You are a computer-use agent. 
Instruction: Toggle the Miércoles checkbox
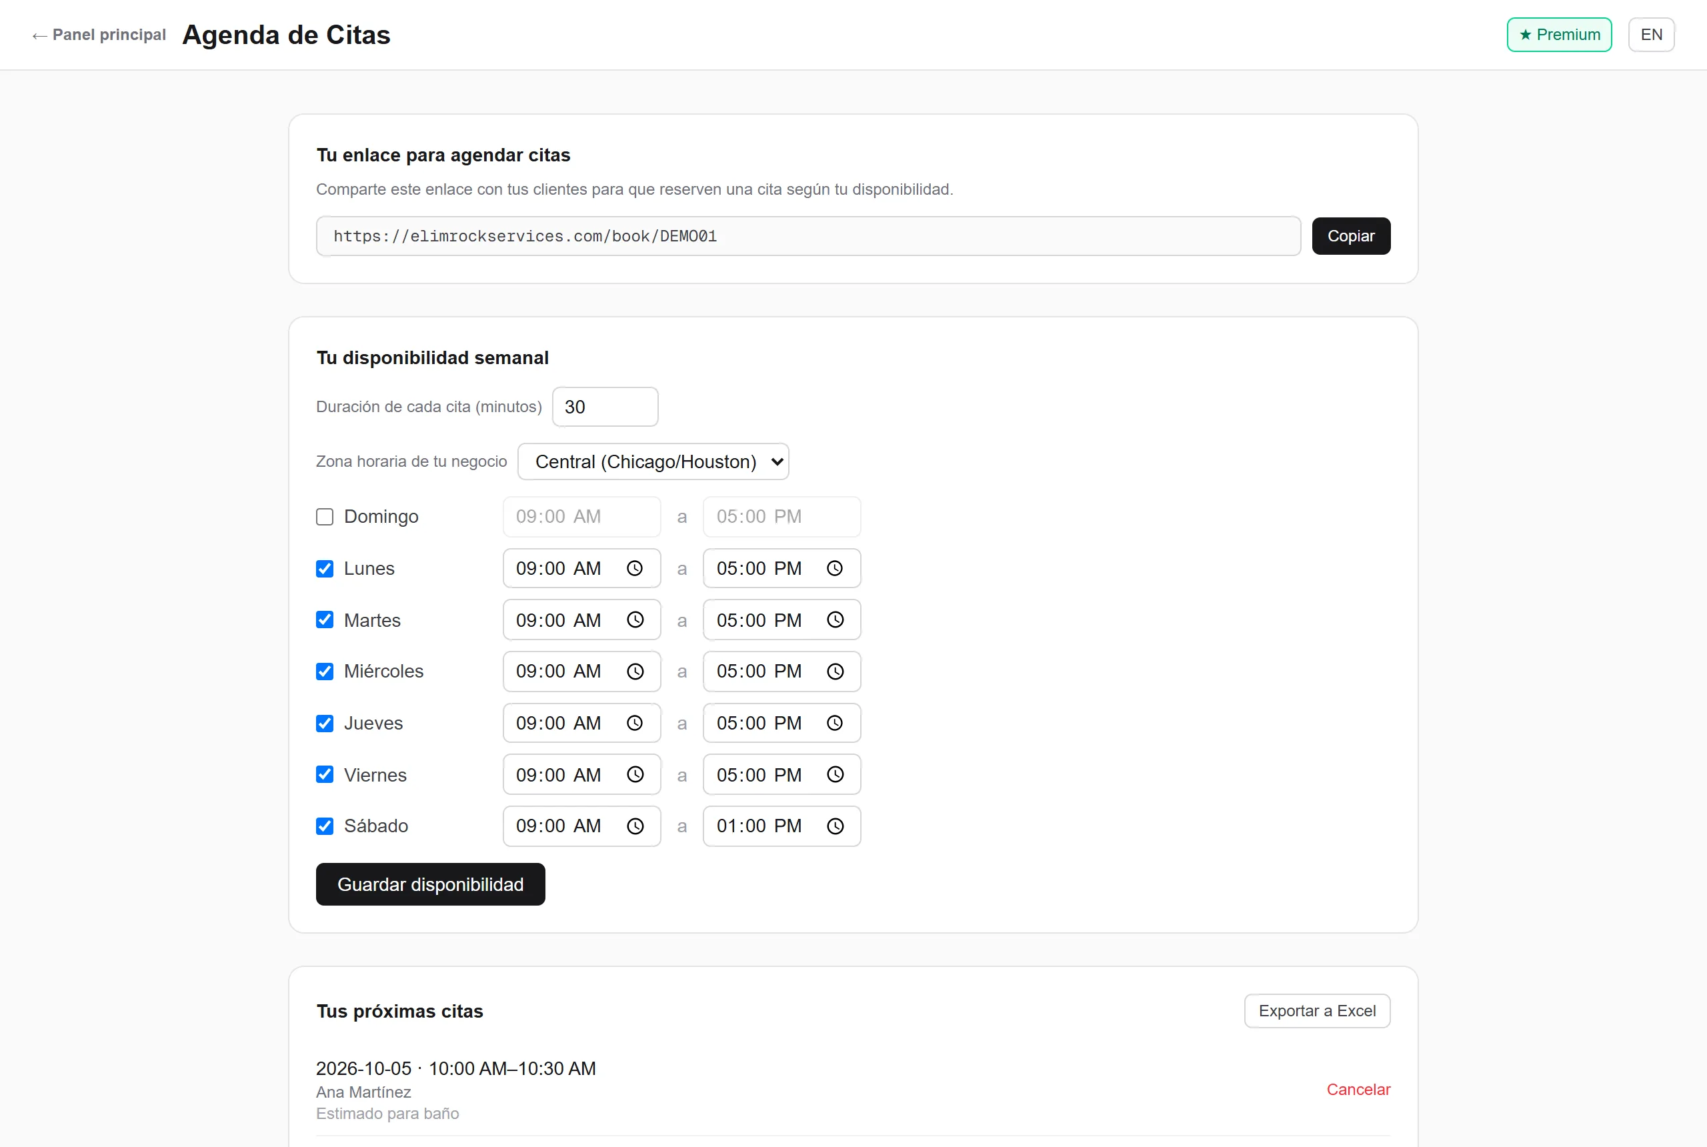point(325,672)
